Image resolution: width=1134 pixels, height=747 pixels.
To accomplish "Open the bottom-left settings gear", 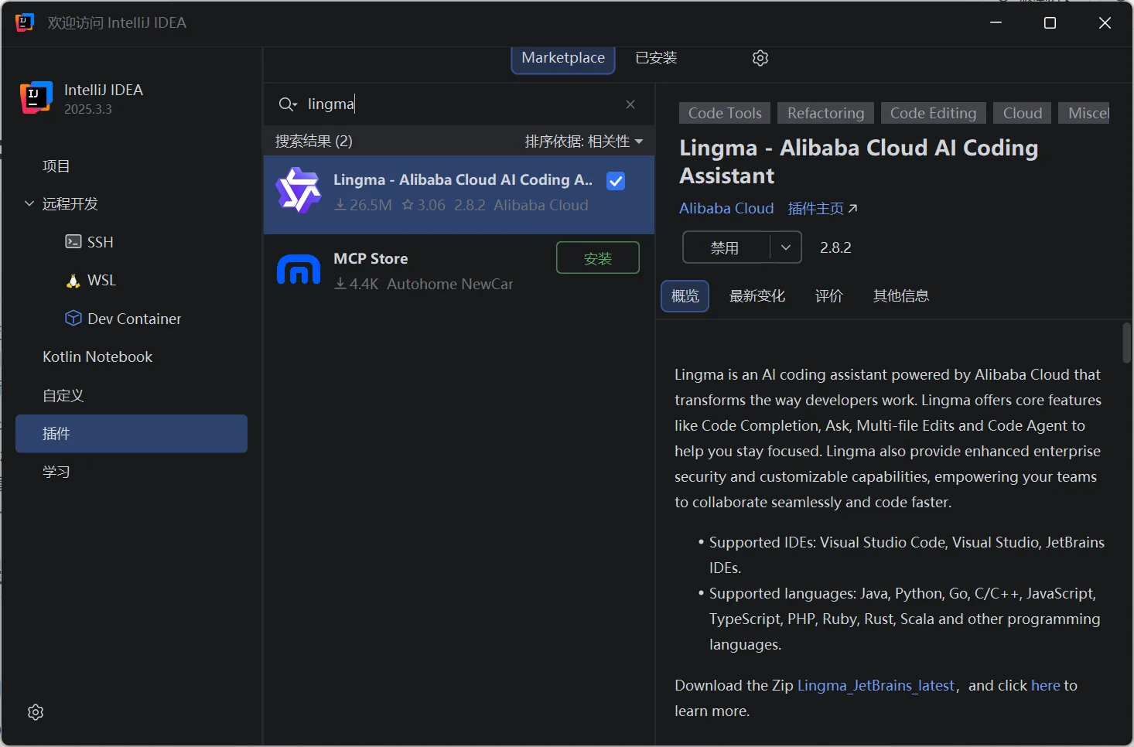I will tap(36, 712).
